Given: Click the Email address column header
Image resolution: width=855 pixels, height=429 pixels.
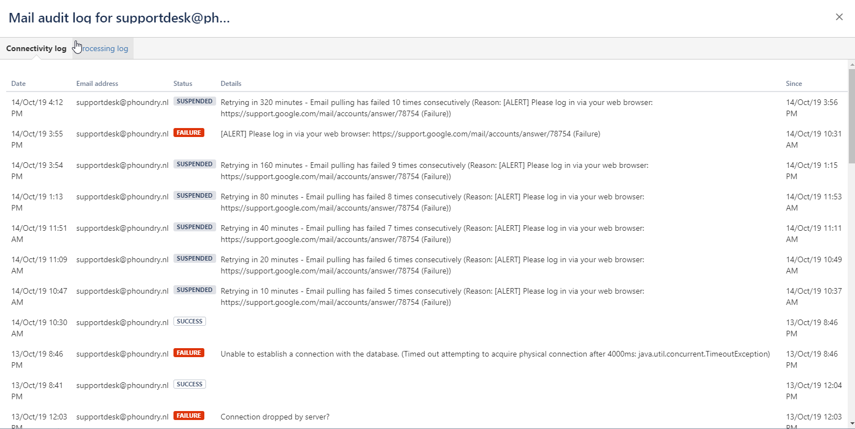Looking at the screenshot, I should pyautogui.click(x=97, y=84).
